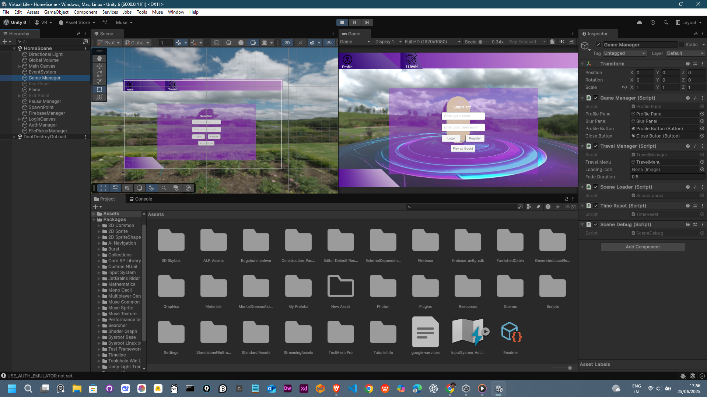Select the Rect tool in Scene toolbar
The width and height of the screenshot is (707, 397).
point(99,89)
